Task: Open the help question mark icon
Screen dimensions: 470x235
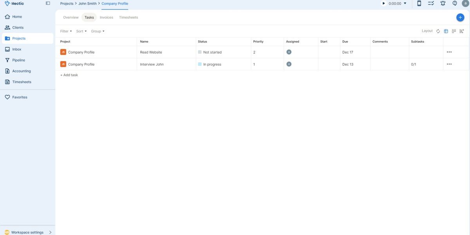Action: pos(455,4)
